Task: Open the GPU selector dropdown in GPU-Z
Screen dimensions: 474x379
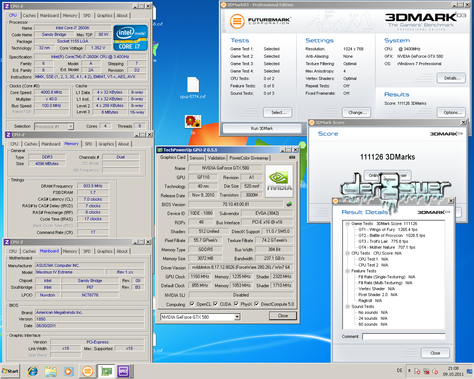Action: point(237,317)
